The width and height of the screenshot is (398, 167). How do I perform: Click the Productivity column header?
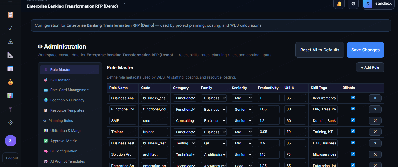click(x=268, y=88)
